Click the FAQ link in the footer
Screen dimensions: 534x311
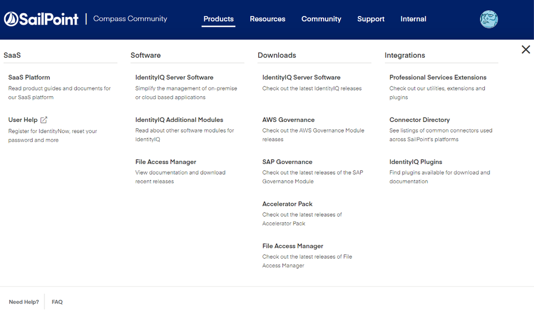coord(57,302)
